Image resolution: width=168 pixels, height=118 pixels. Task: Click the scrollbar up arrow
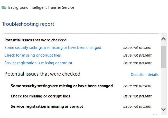(163, 39)
